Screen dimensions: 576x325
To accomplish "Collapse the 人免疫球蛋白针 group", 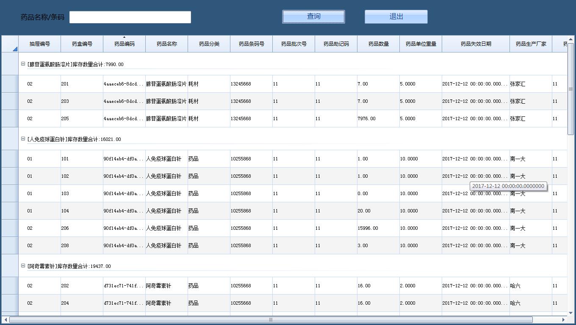I will pyautogui.click(x=23, y=139).
